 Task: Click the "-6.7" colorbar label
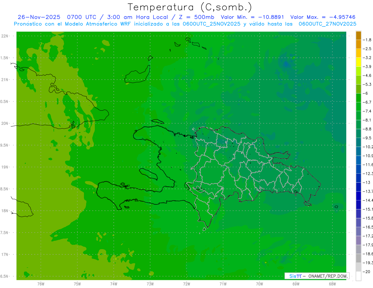pyautogui.click(x=367, y=102)
